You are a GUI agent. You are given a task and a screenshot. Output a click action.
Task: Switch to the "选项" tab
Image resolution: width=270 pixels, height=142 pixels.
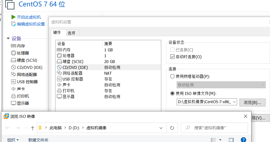point(71,33)
